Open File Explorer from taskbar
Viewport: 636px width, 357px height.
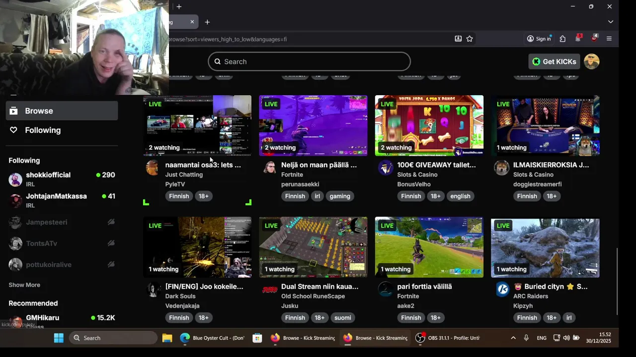tap(167, 338)
